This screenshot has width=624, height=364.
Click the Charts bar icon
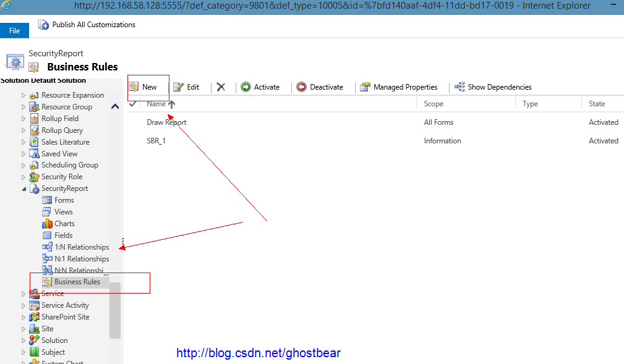coord(47,224)
